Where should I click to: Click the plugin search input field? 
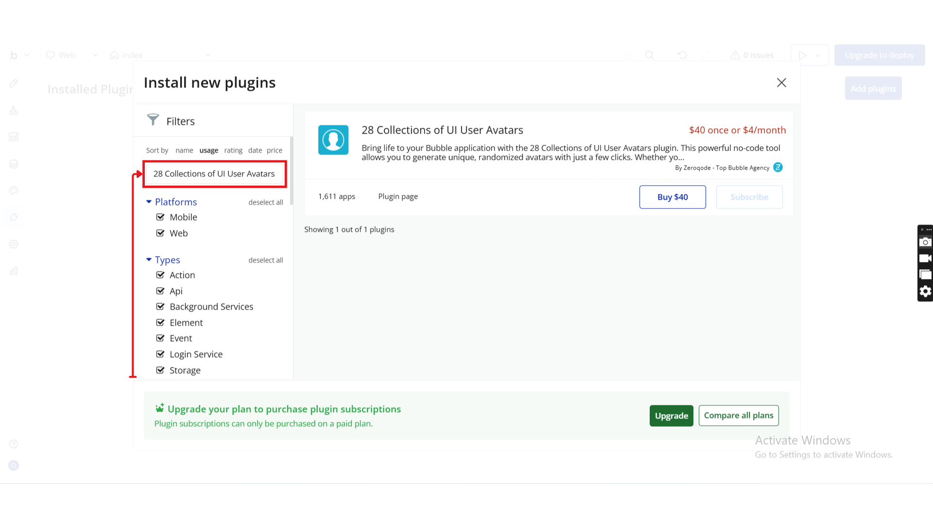(x=214, y=174)
